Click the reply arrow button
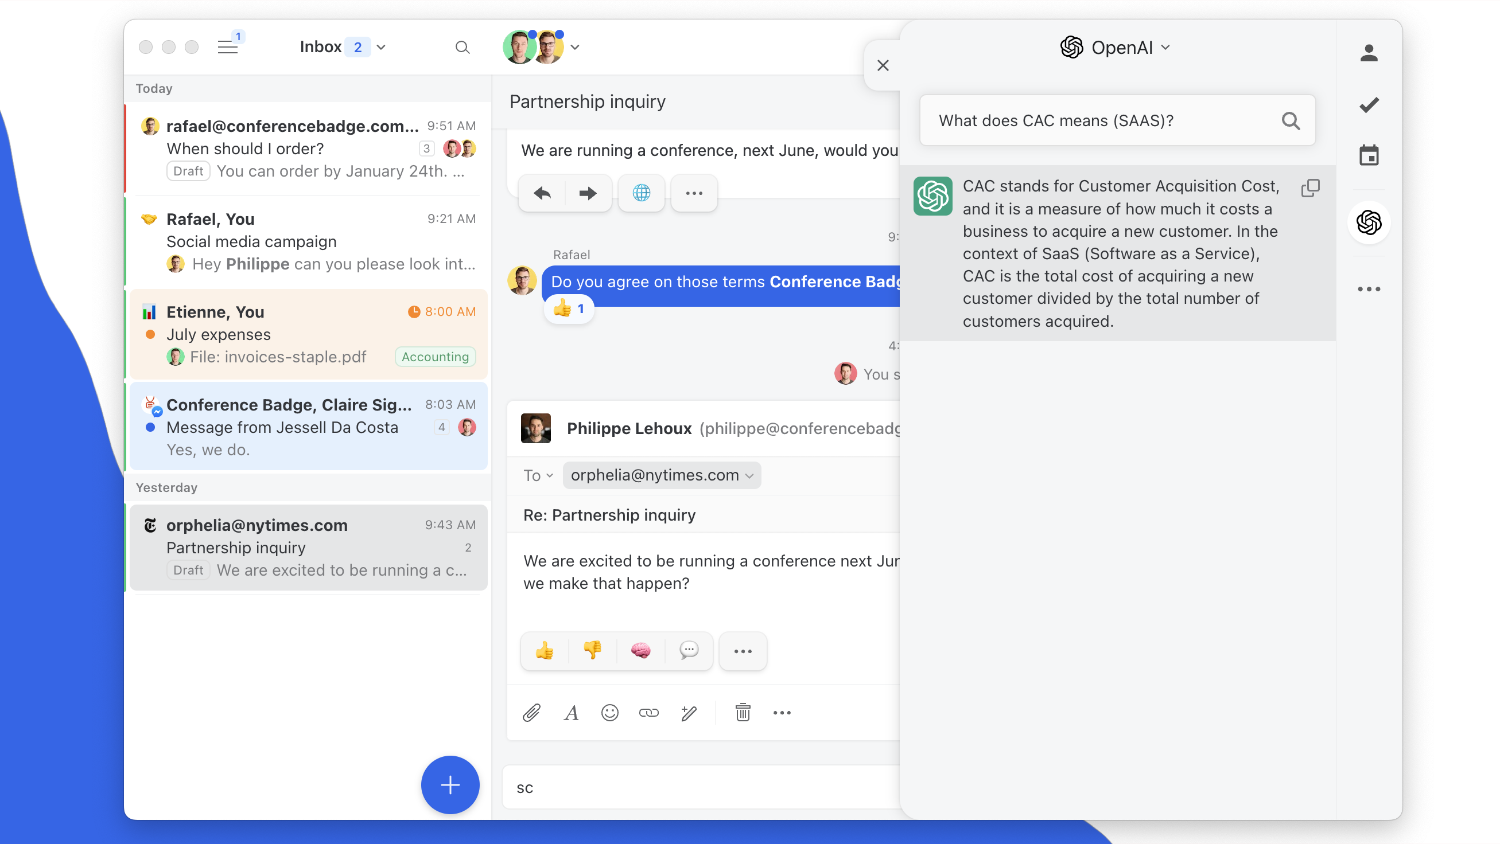This screenshot has height=844, width=1500. [542, 193]
